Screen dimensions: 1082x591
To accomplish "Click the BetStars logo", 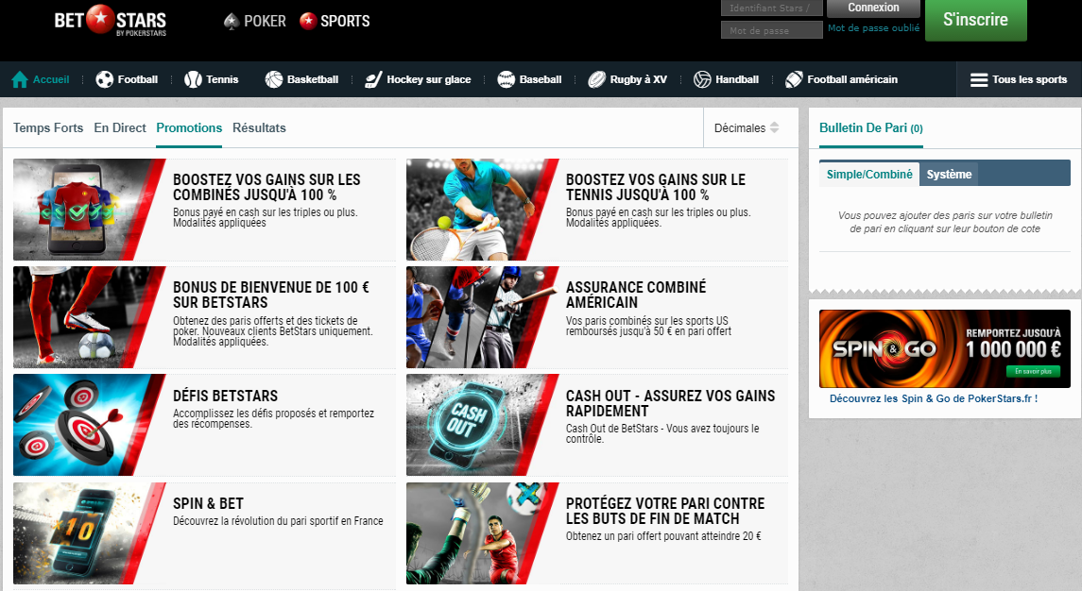I will (x=111, y=21).
